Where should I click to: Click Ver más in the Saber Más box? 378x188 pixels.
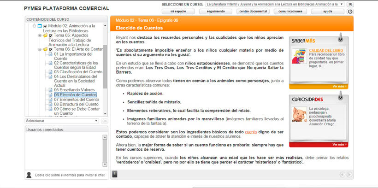click(x=339, y=86)
